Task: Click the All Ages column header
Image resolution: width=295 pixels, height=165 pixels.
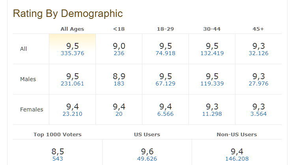Action: coord(72,29)
